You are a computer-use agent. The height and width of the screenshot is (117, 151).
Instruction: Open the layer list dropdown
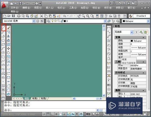[x=105, y=21]
